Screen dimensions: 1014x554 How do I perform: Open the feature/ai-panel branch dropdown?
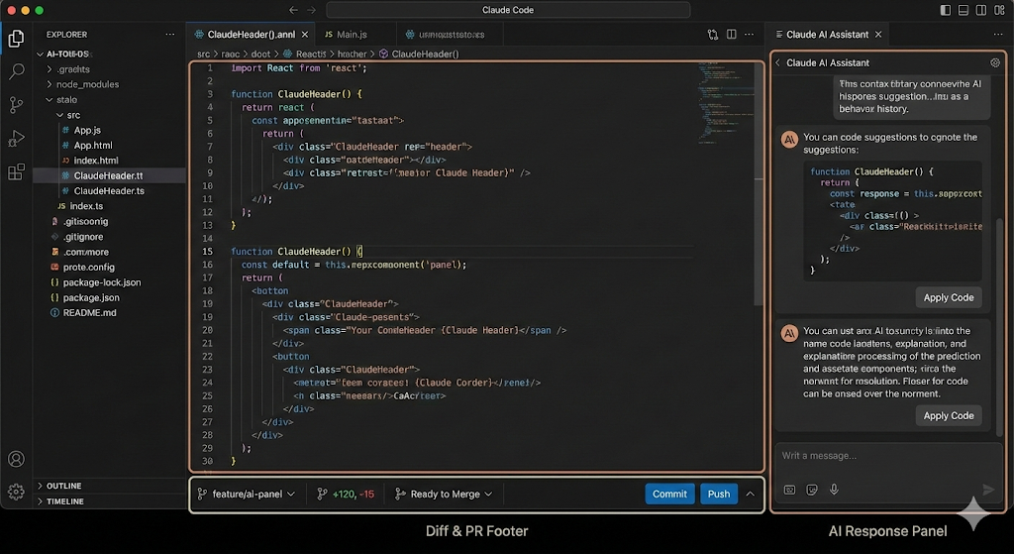[x=247, y=494]
